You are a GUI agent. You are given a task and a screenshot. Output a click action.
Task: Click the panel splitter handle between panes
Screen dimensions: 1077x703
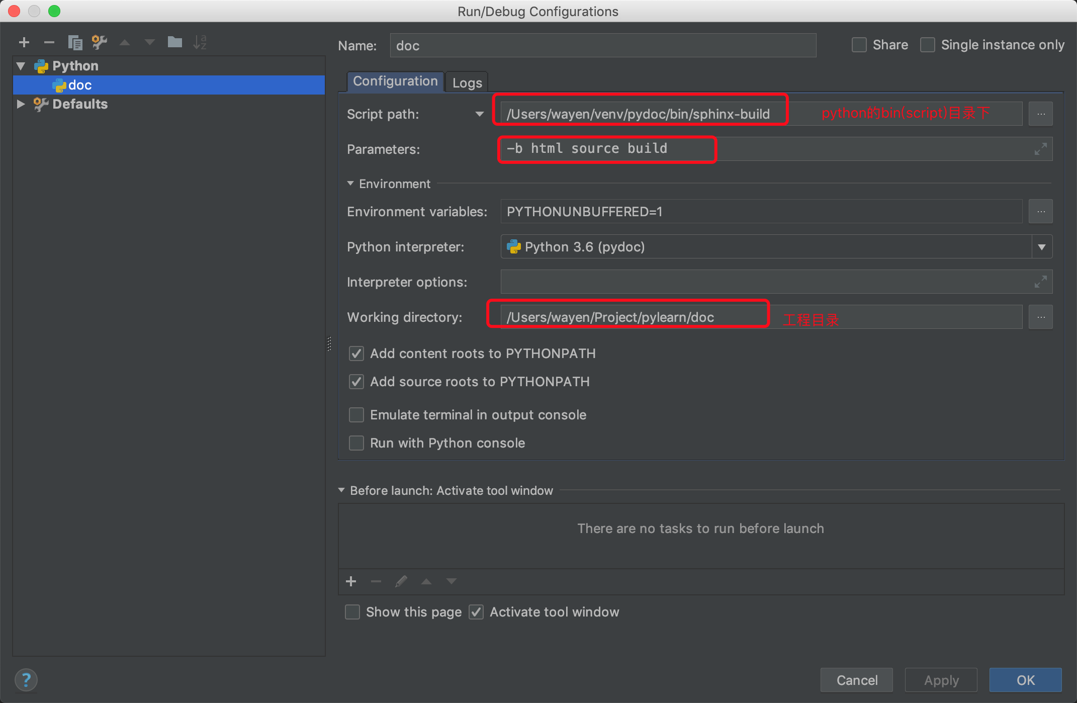point(329,344)
